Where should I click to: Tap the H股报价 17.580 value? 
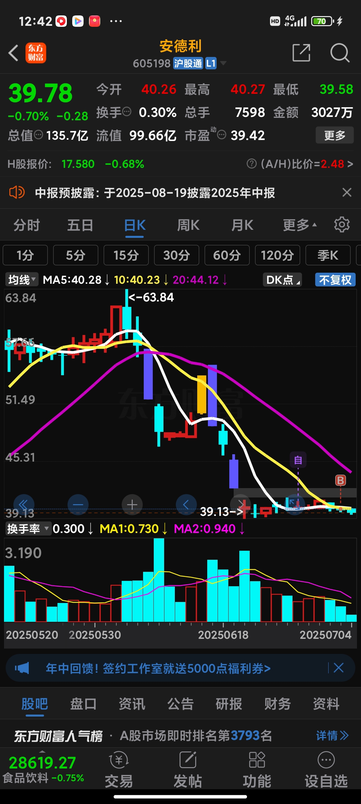[78, 164]
